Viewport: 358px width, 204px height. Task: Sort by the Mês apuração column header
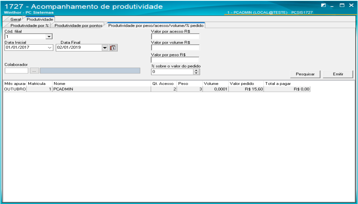(x=15, y=84)
